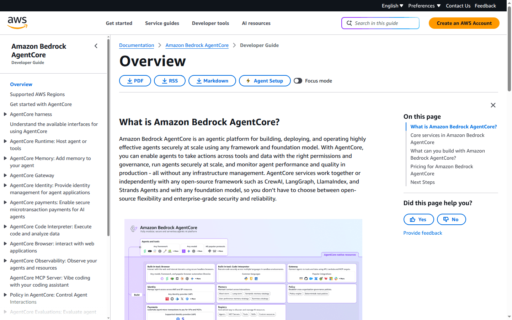Image resolution: width=512 pixels, height=320 pixels.
Task: Open Supported AWS Regions page
Action: tap(37, 94)
